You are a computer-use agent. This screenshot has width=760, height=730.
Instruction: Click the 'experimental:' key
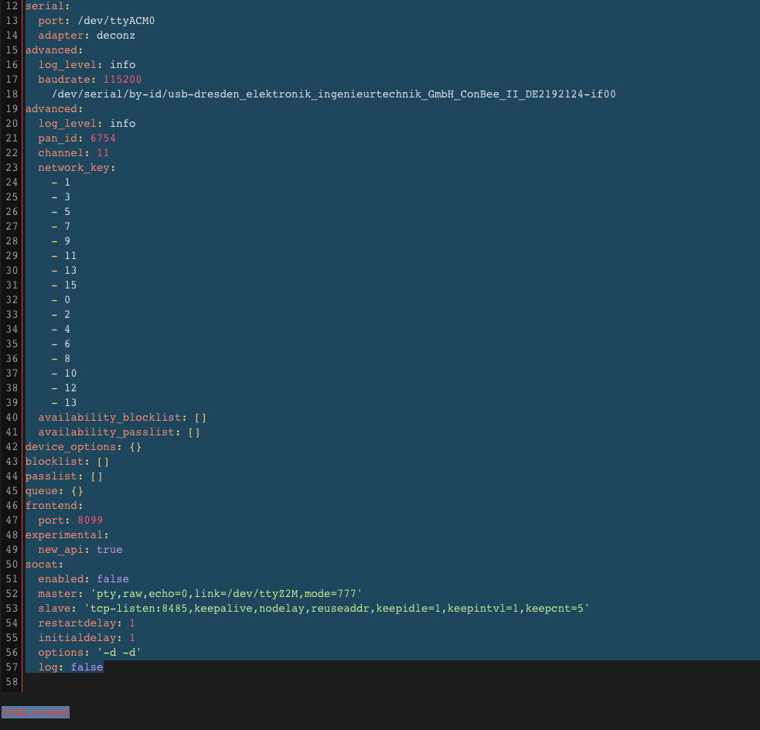67,535
